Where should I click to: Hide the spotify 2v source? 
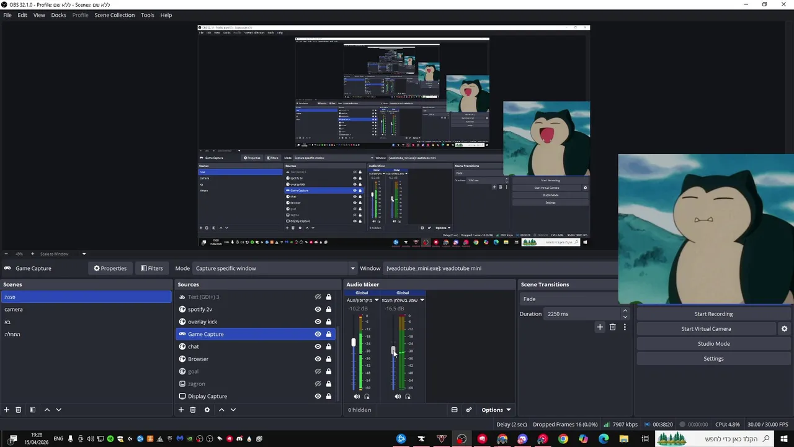(x=318, y=309)
